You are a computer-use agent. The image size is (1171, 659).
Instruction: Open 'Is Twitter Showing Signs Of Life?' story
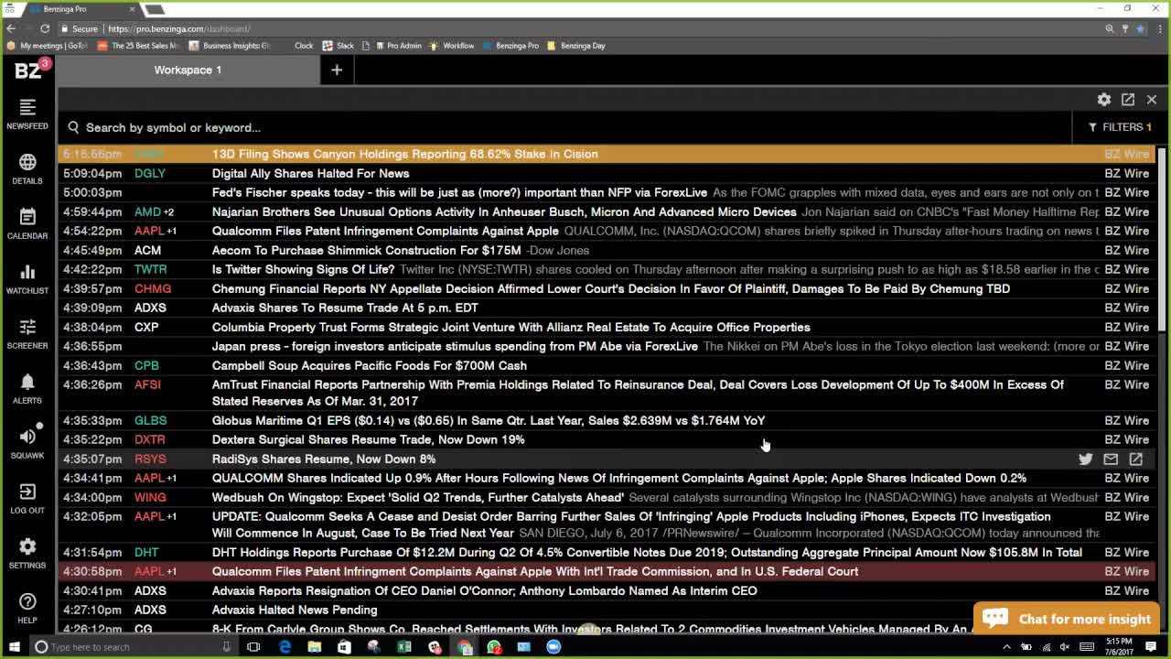point(303,269)
